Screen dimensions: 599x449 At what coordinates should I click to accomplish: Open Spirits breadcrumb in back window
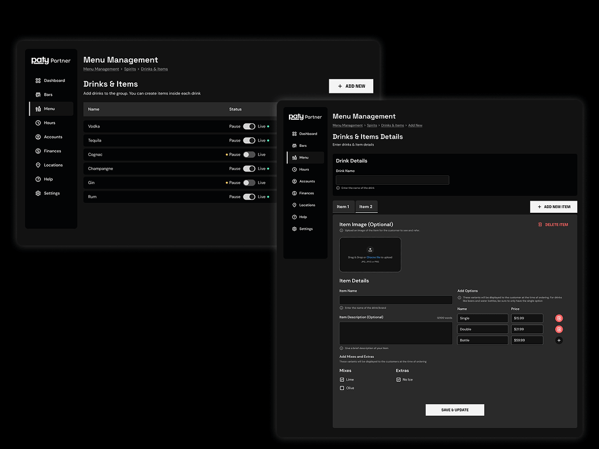point(130,69)
